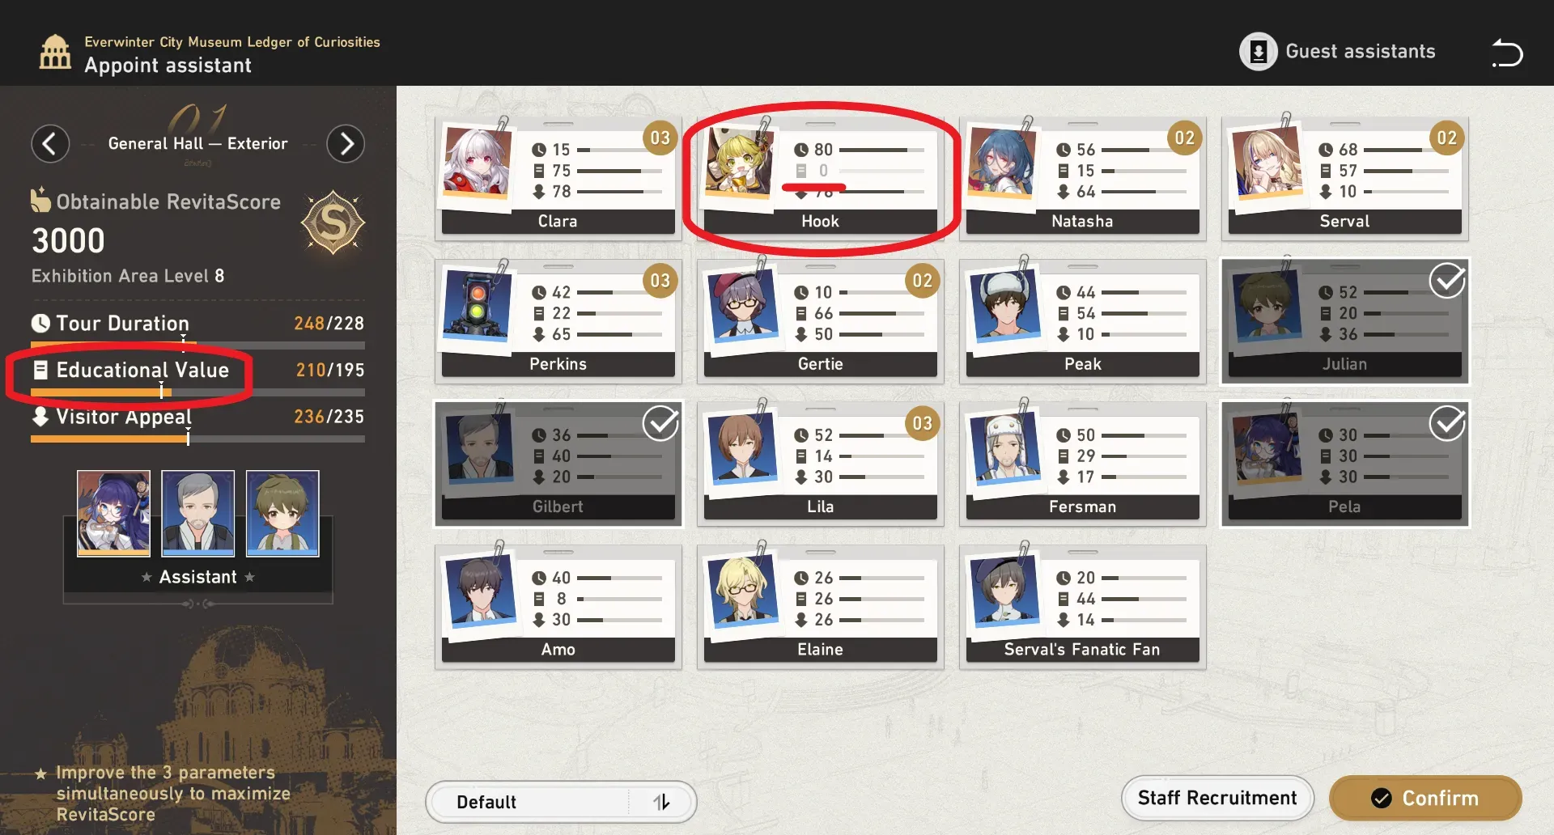
Task: Select Clara assistant card
Action: 558,178
